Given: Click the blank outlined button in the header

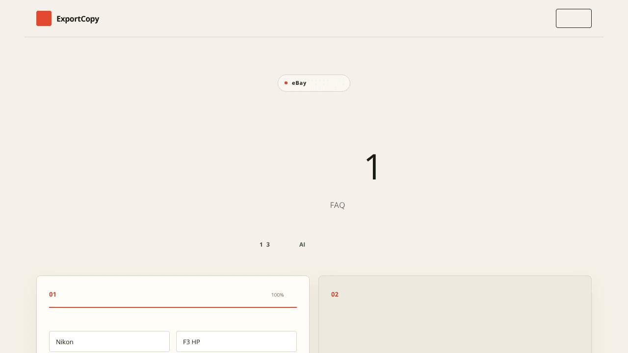Looking at the screenshot, I should (574, 18).
